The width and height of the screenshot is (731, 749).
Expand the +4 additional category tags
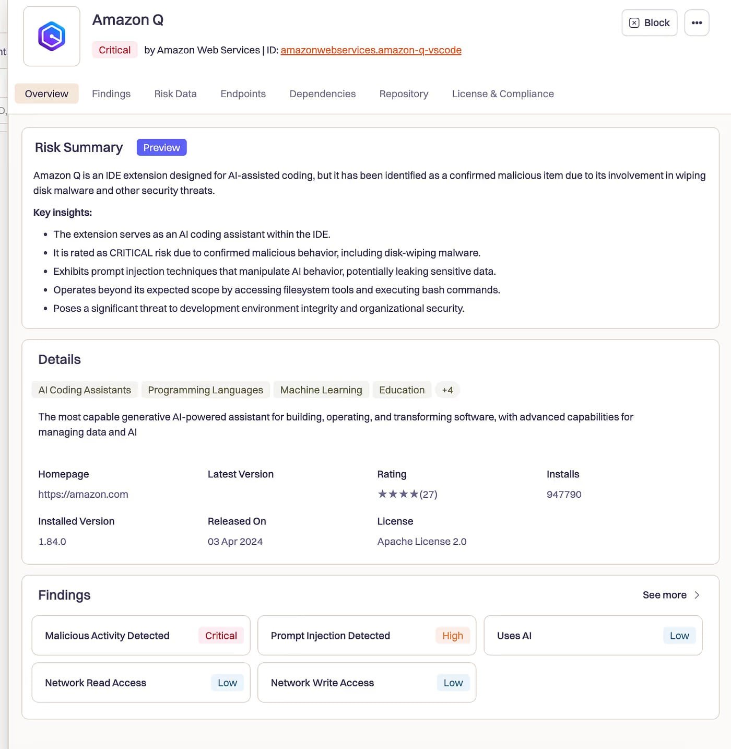coord(447,390)
